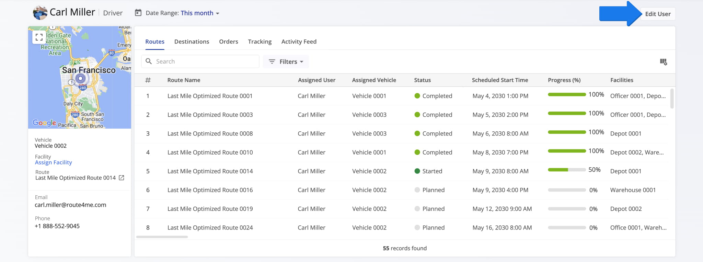Click the map fullscreen expand icon

click(x=39, y=37)
